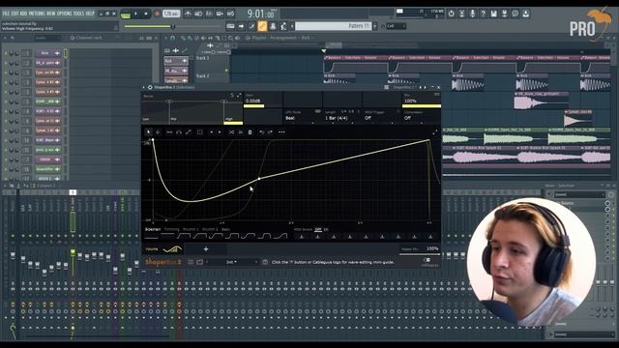Select the pointer tool in ShaperBox editor
This screenshot has width=619, height=348.
click(x=149, y=132)
